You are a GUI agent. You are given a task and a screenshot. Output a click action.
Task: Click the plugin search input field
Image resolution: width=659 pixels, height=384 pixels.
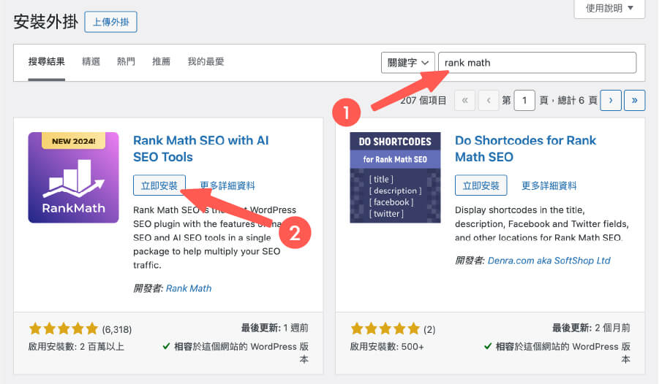coord(538,63)
